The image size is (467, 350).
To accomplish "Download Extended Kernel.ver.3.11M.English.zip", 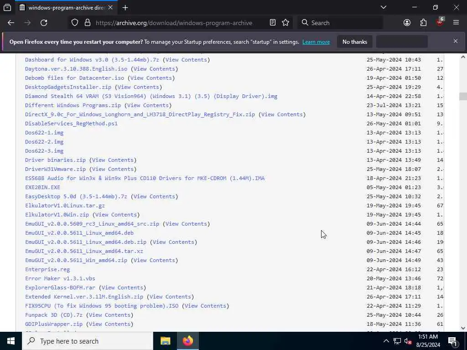I will [x=84, y=297].
